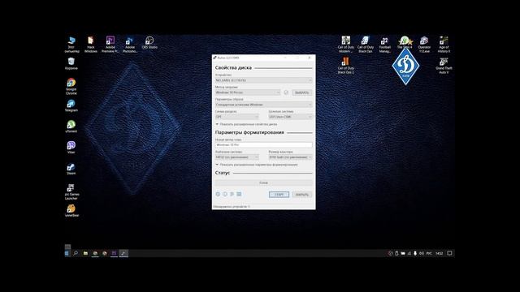Select The Sims 4 desktop shortcut
The image size is (520, 292).
[405, 43]
